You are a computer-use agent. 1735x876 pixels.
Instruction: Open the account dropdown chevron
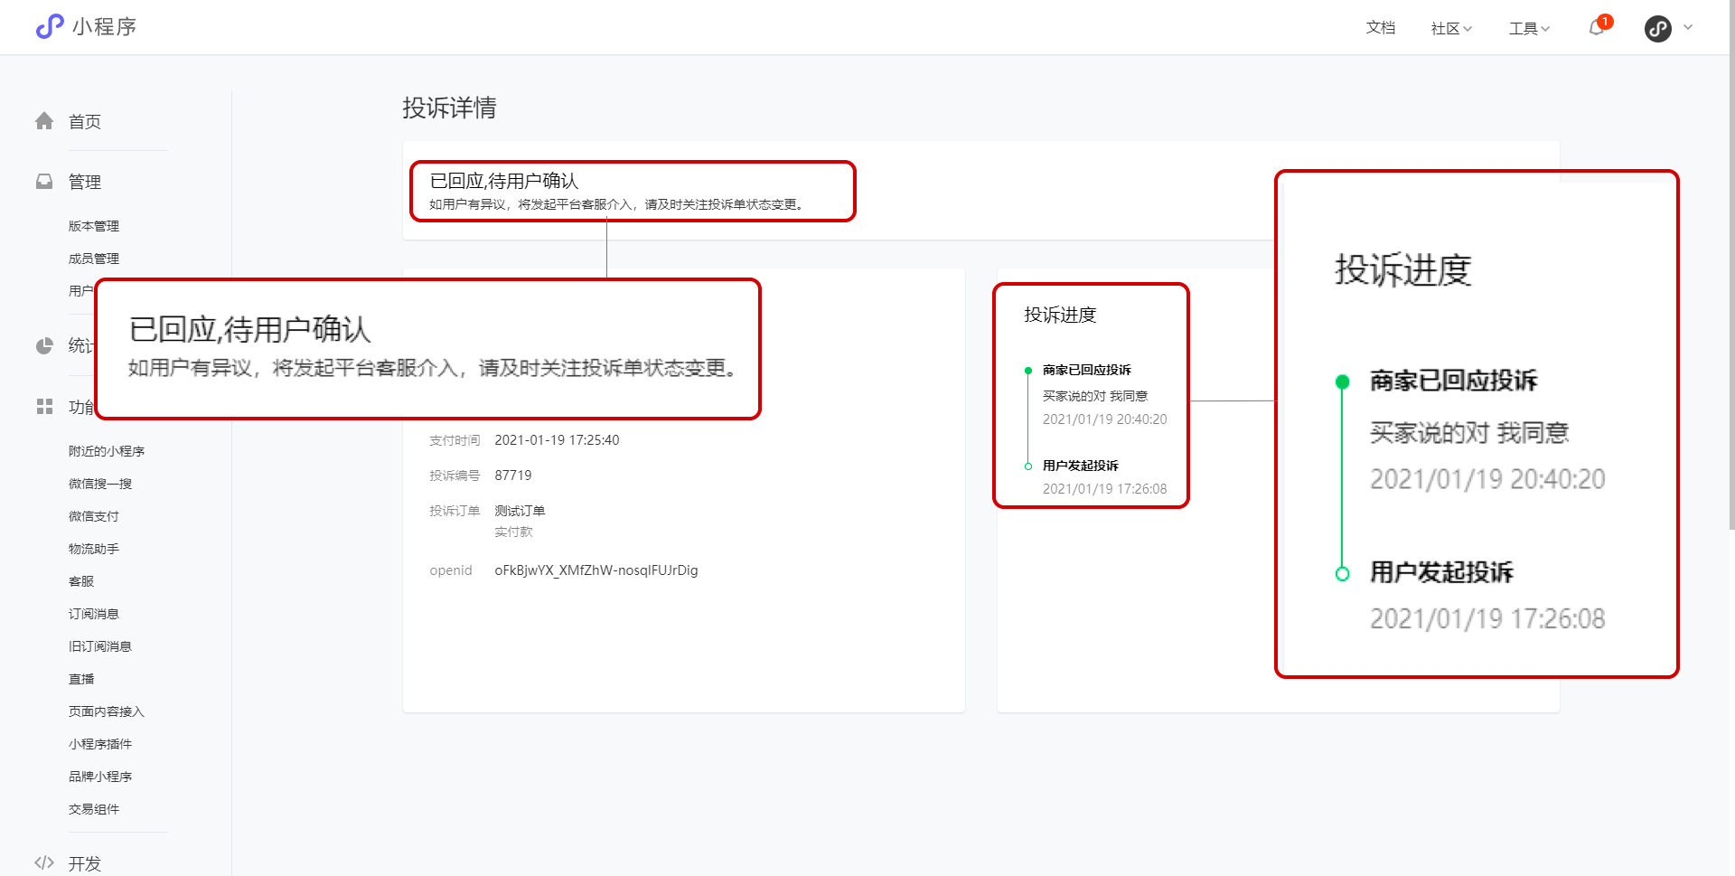[x=1688, y=28]
